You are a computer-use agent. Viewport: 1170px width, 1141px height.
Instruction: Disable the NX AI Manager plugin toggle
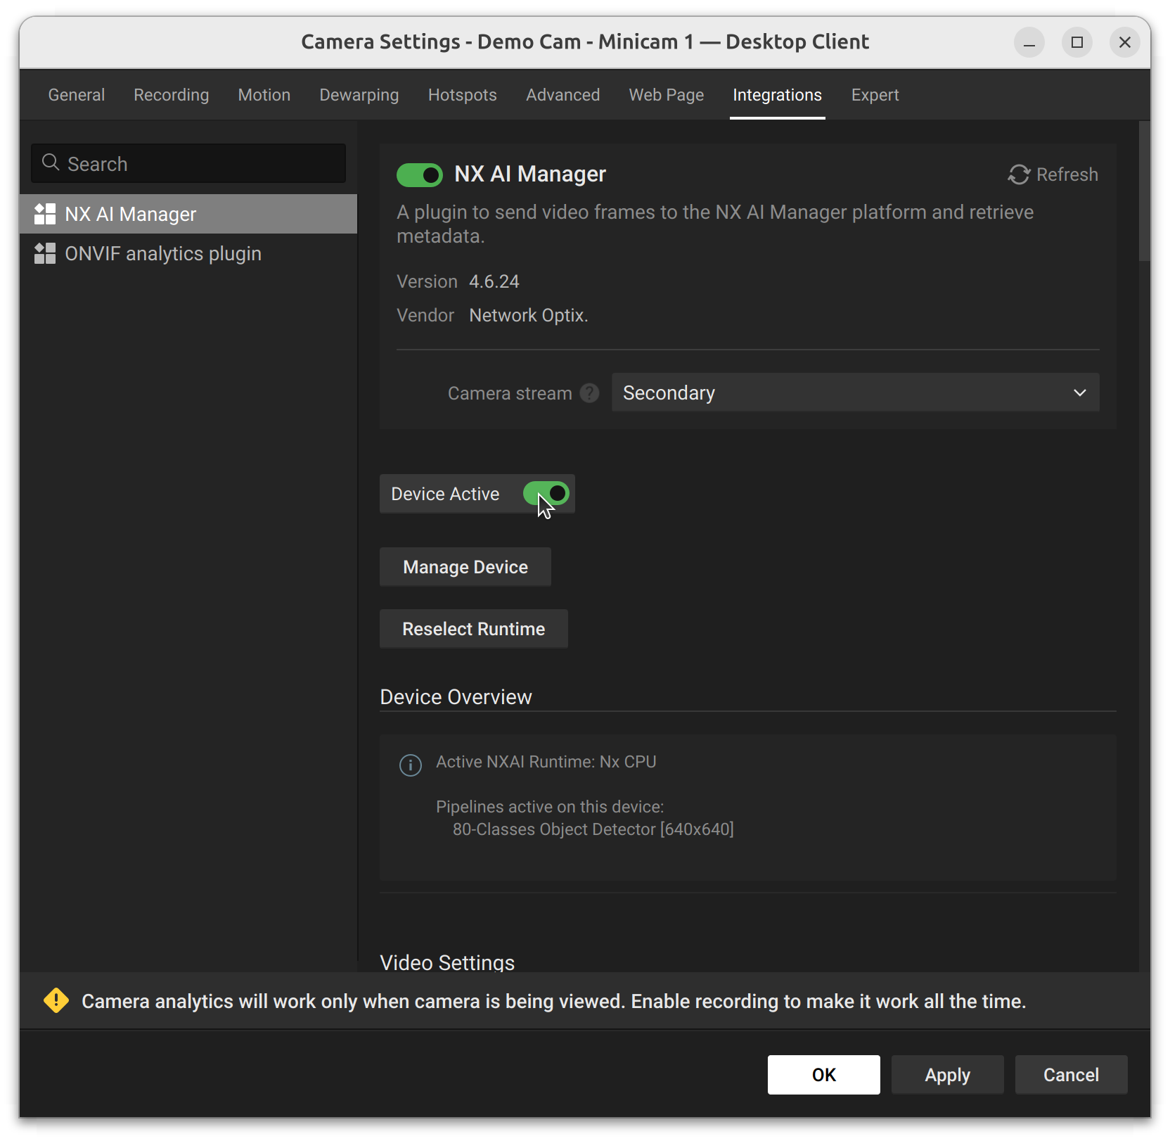[x=420, y=174]
